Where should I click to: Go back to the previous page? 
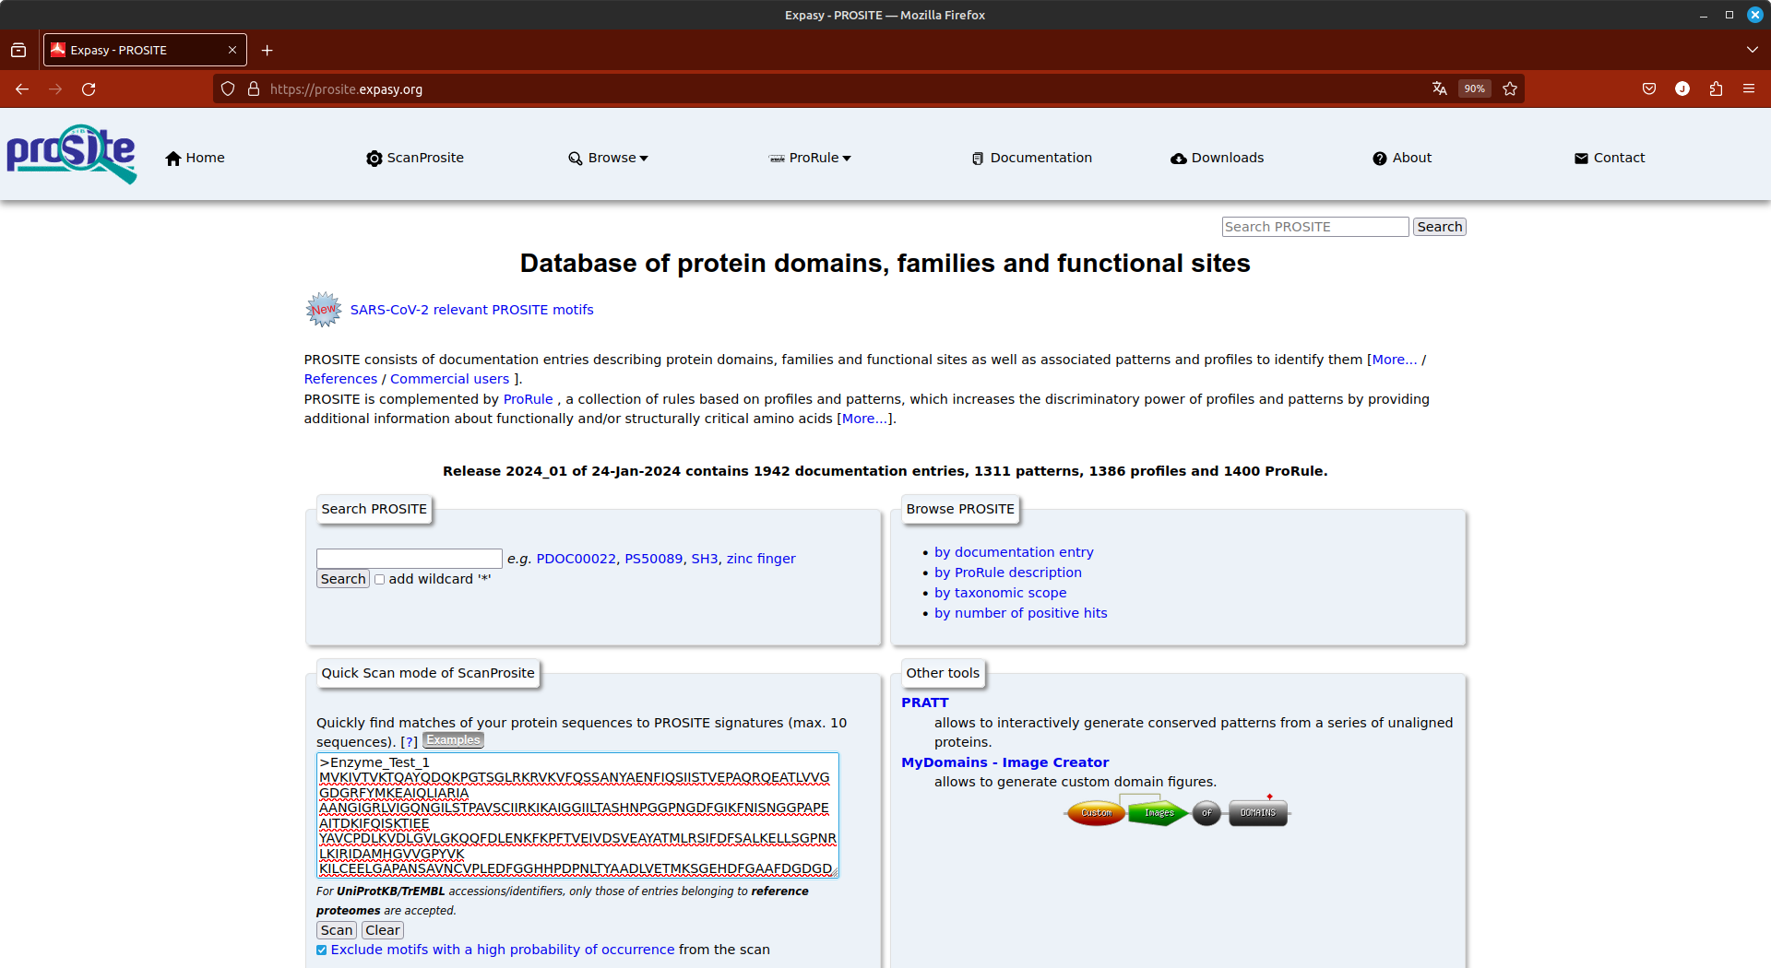22,89
